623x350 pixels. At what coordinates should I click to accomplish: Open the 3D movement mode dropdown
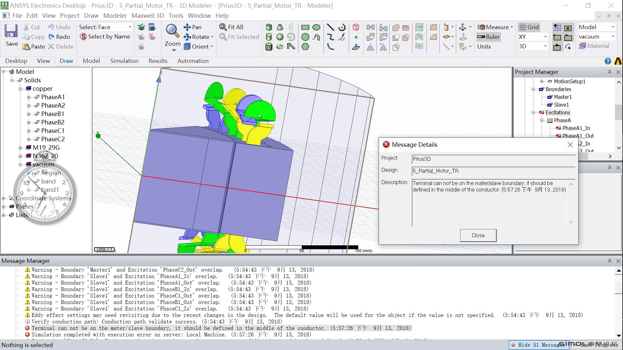tap(545, 46)
